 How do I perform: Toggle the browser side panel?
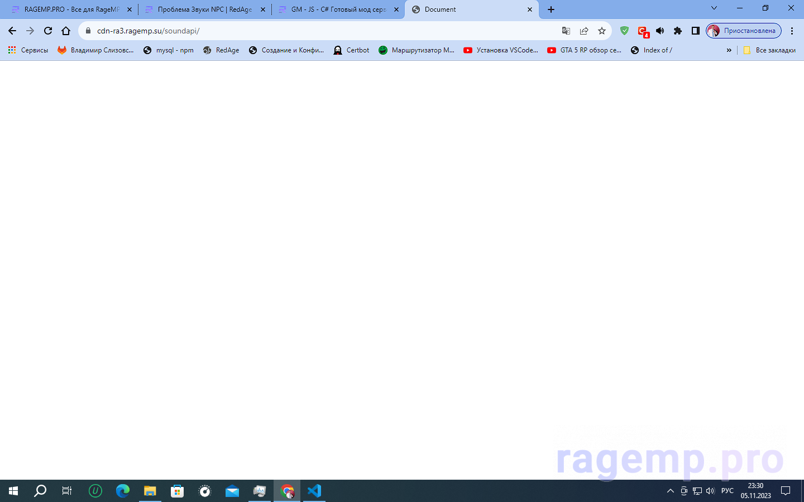[x=695, y=31]
